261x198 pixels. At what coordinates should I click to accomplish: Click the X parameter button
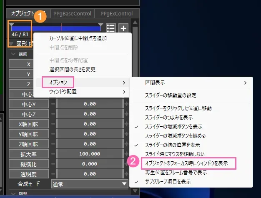point(21,64)
